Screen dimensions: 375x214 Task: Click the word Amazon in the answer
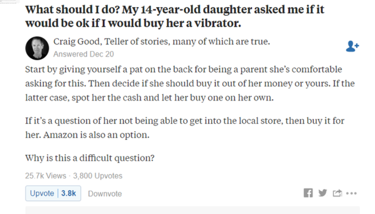click(x=61, y=135)
